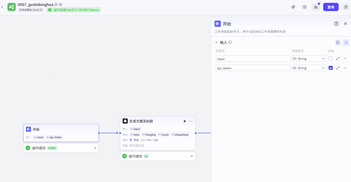Viewport: 351px width, 182px height.
Task: Check the required box for input variable
Action: pyautogui.click(x=331, y=58)
